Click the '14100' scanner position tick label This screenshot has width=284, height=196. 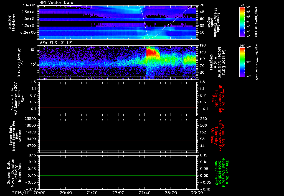[x=30, y=132]
